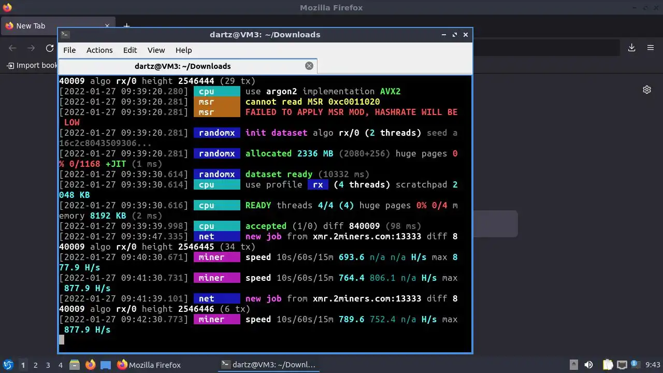Click the 'init dataset' text

point(276,133)
